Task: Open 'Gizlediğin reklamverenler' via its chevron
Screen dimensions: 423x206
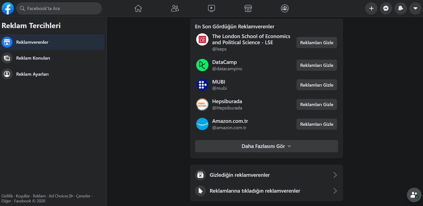Action: coord(335,175)
